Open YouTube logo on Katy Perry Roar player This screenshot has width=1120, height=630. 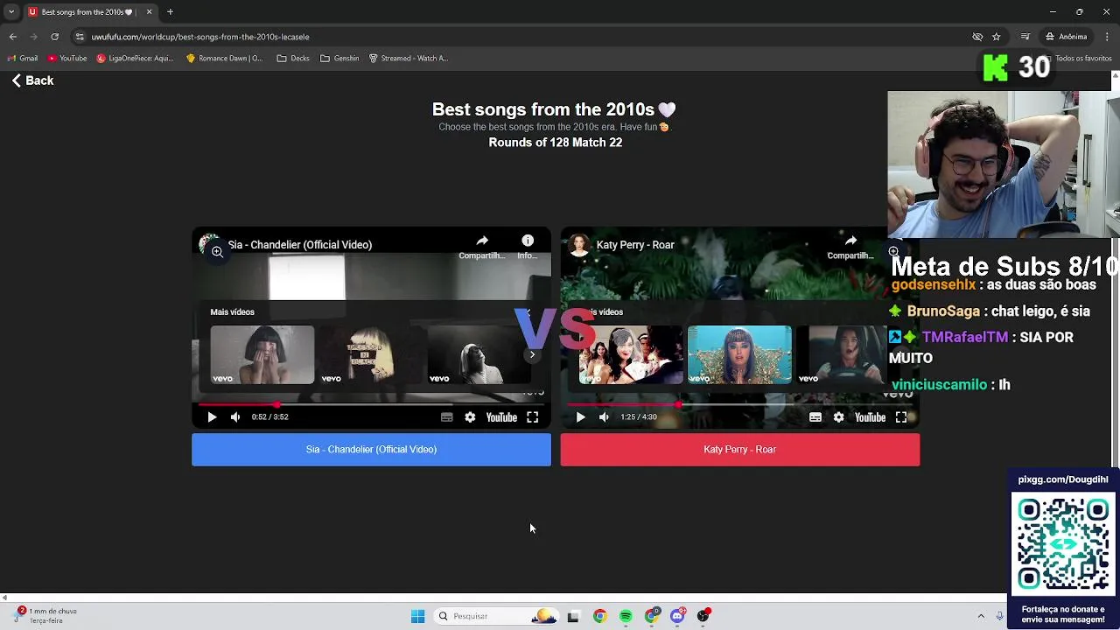[870, 417]
